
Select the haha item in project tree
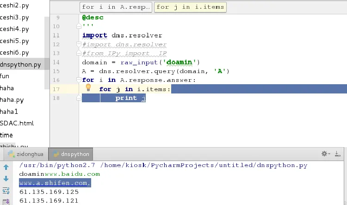[x=7, y=88]
